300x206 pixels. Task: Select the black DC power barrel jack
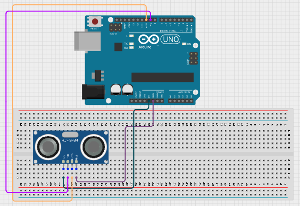point(93,92)
